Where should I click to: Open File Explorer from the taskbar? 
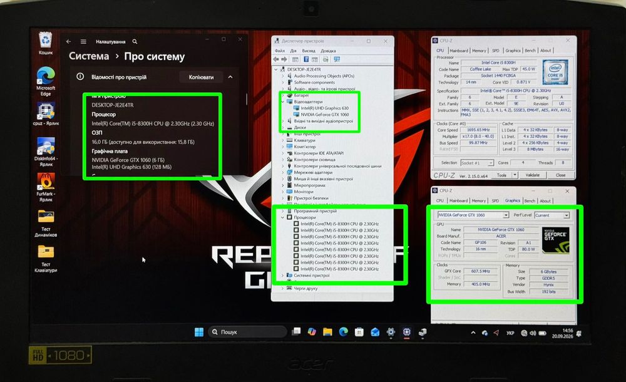[327, 332]
